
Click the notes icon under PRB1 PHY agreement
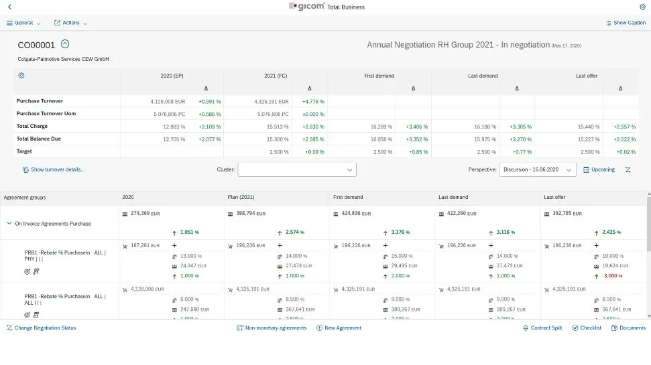[x=36, y=272]
